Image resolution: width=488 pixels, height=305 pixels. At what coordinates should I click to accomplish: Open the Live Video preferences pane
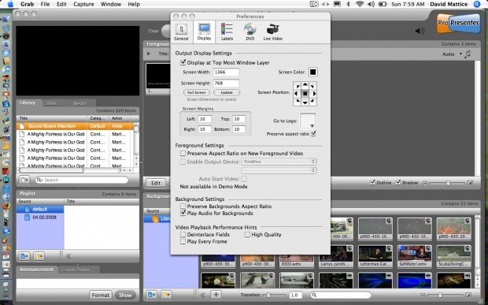pos(272,32)
